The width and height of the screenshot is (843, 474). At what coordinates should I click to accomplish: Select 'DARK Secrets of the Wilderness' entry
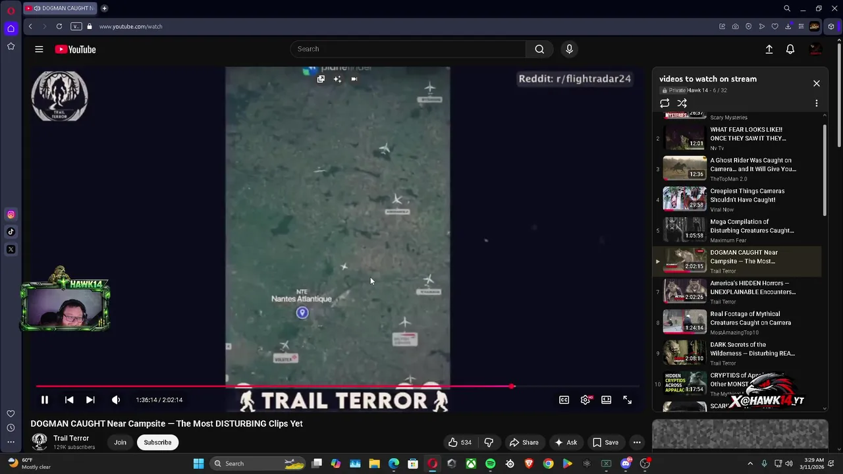(738, 354)
